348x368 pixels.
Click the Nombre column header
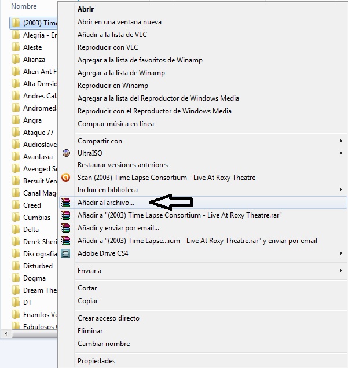24,6
